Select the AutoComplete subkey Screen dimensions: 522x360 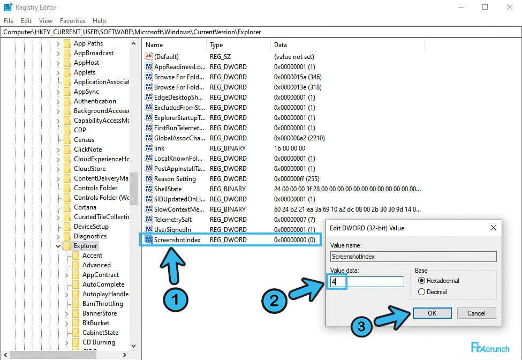pos(103,284)
